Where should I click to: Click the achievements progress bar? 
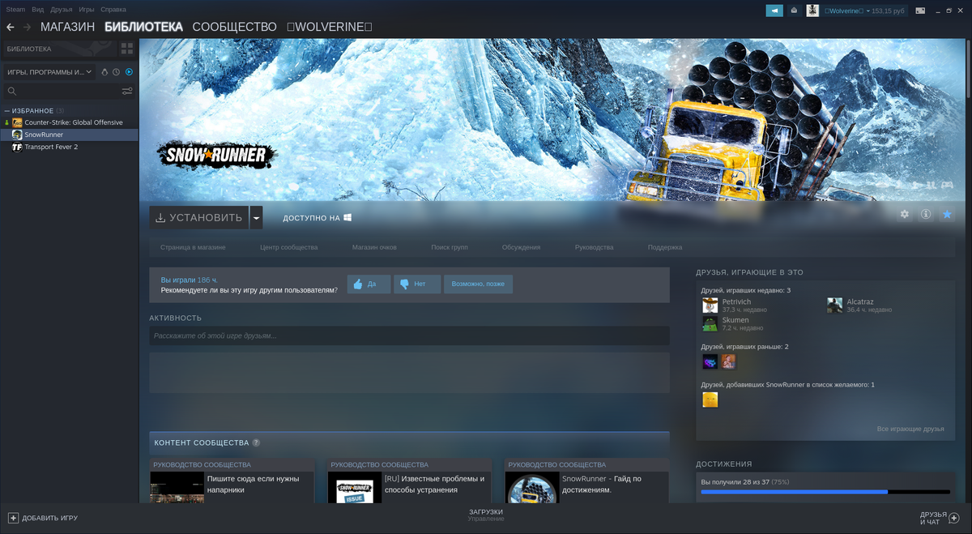point(825,492)
